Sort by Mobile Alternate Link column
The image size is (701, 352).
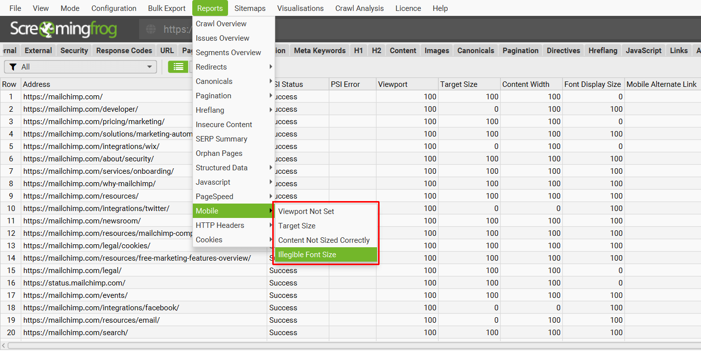click(663, 84)
